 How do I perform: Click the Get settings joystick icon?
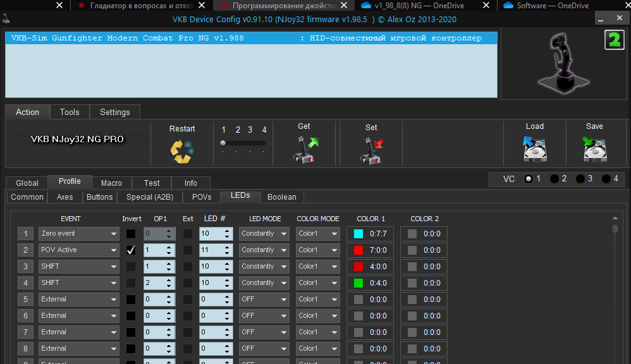point(305,150)
